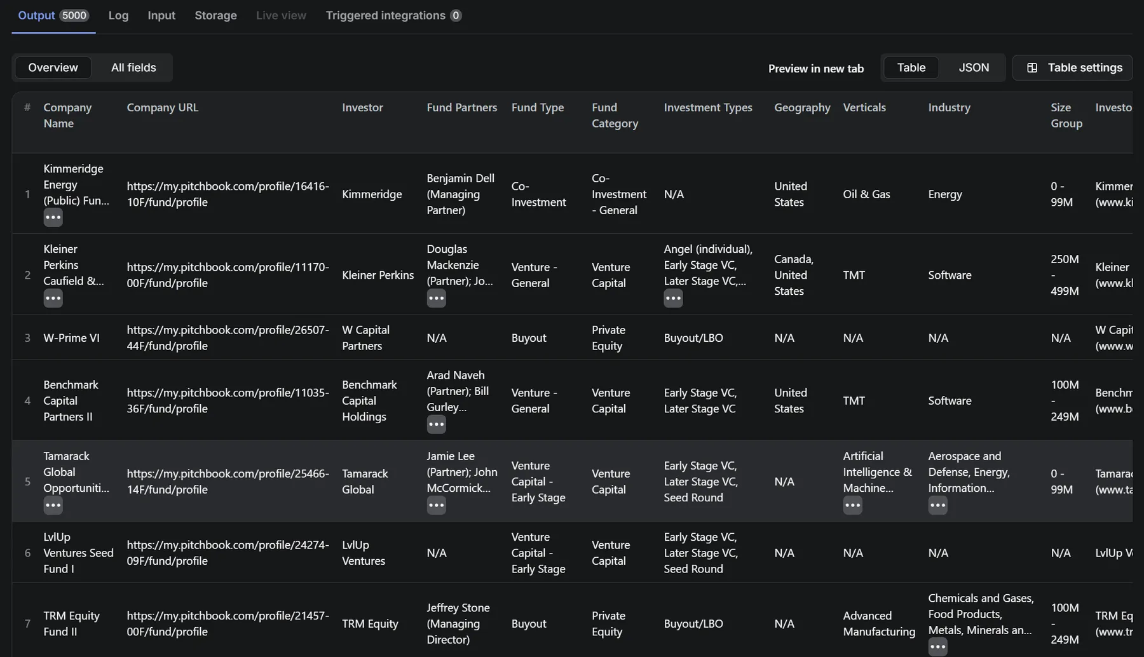
Task: Click the row number 3 cell
Action: (27, 337)
